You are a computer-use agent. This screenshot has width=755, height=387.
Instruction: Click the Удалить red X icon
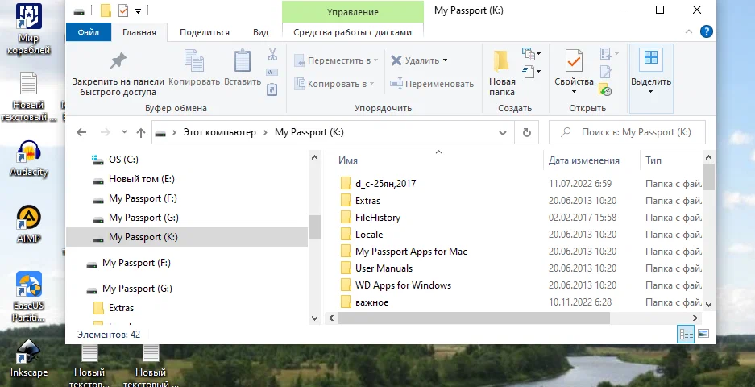pos(396,60)
